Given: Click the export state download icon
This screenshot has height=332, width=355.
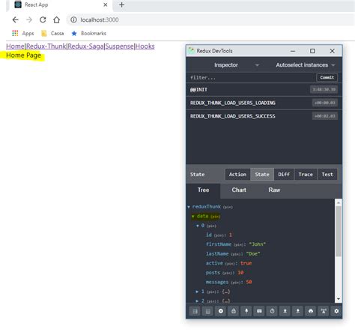Looking at the screenshot, I should [298, 311].
